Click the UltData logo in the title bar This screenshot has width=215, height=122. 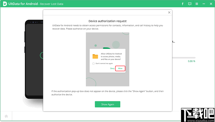click(x=5, y=4)
